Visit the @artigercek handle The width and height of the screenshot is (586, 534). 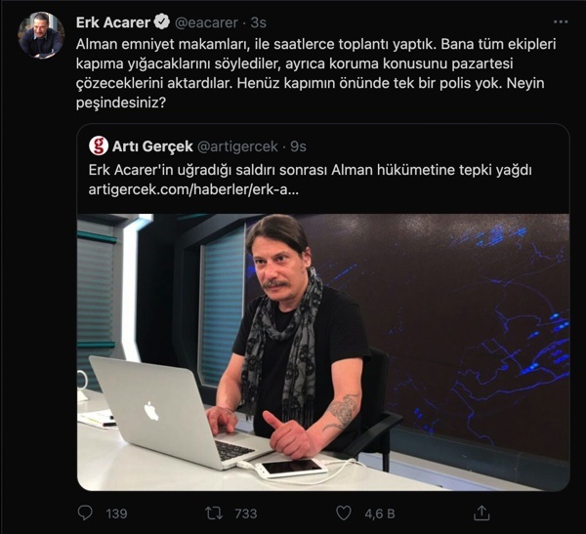(237, 146)
